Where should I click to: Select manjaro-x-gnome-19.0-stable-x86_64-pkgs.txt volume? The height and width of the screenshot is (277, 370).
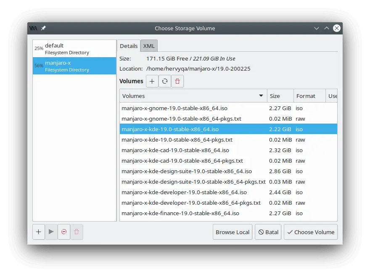tap(228, 119)
